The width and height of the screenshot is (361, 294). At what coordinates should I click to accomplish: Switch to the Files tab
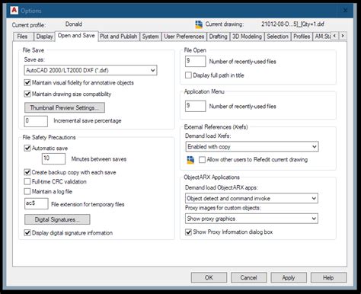pyautogui.click(x=23, y=37)
